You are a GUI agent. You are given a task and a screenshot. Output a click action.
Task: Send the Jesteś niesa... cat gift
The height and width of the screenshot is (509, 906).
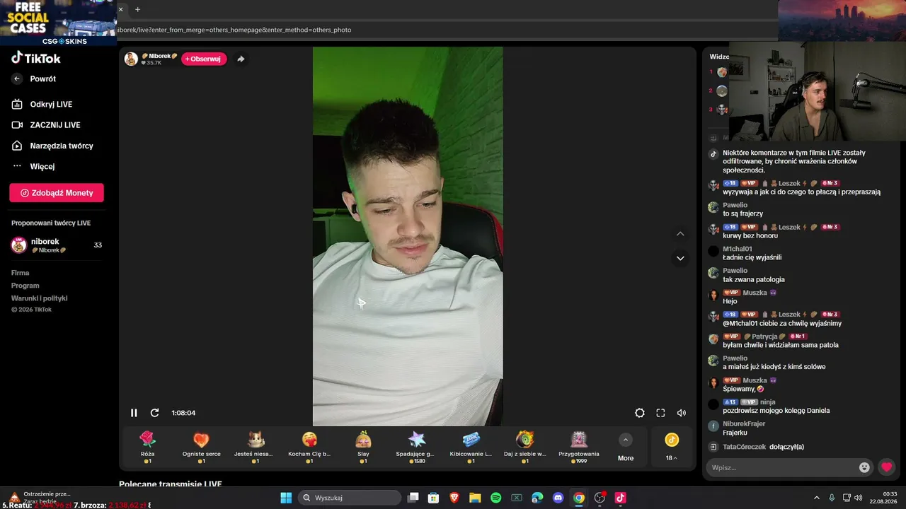256,447
